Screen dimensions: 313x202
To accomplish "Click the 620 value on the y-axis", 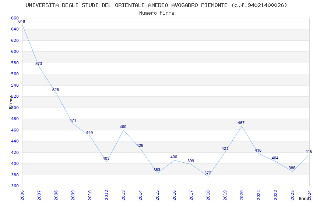I will tap(15, 40).
